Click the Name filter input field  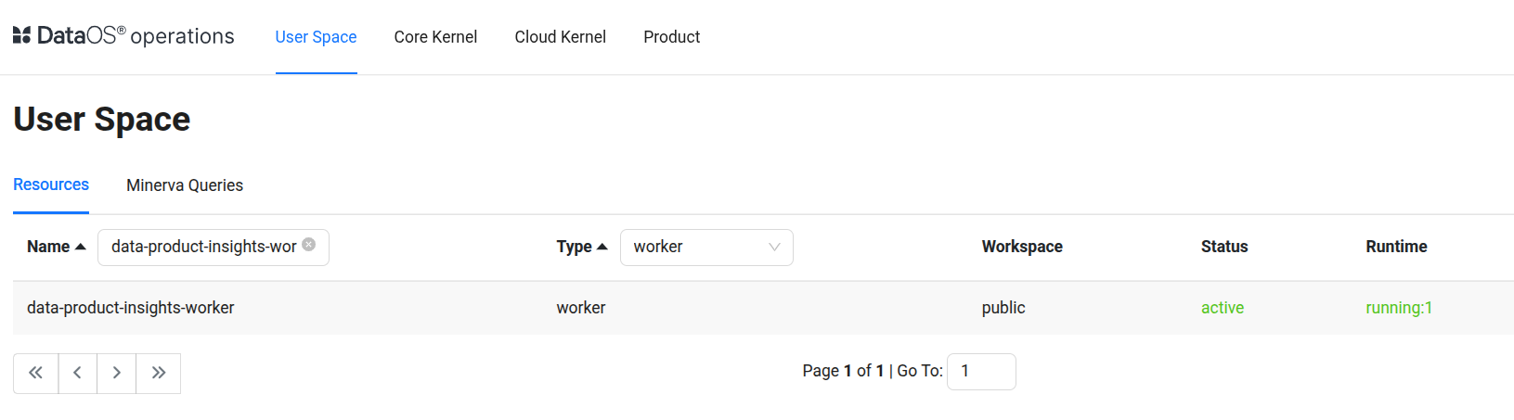click(202, 248)
